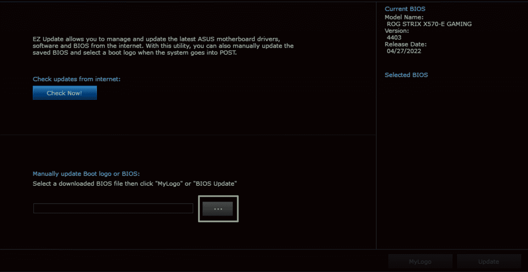
Task: Click the 'Current BIOS' heading
Action: click(405, 9)
